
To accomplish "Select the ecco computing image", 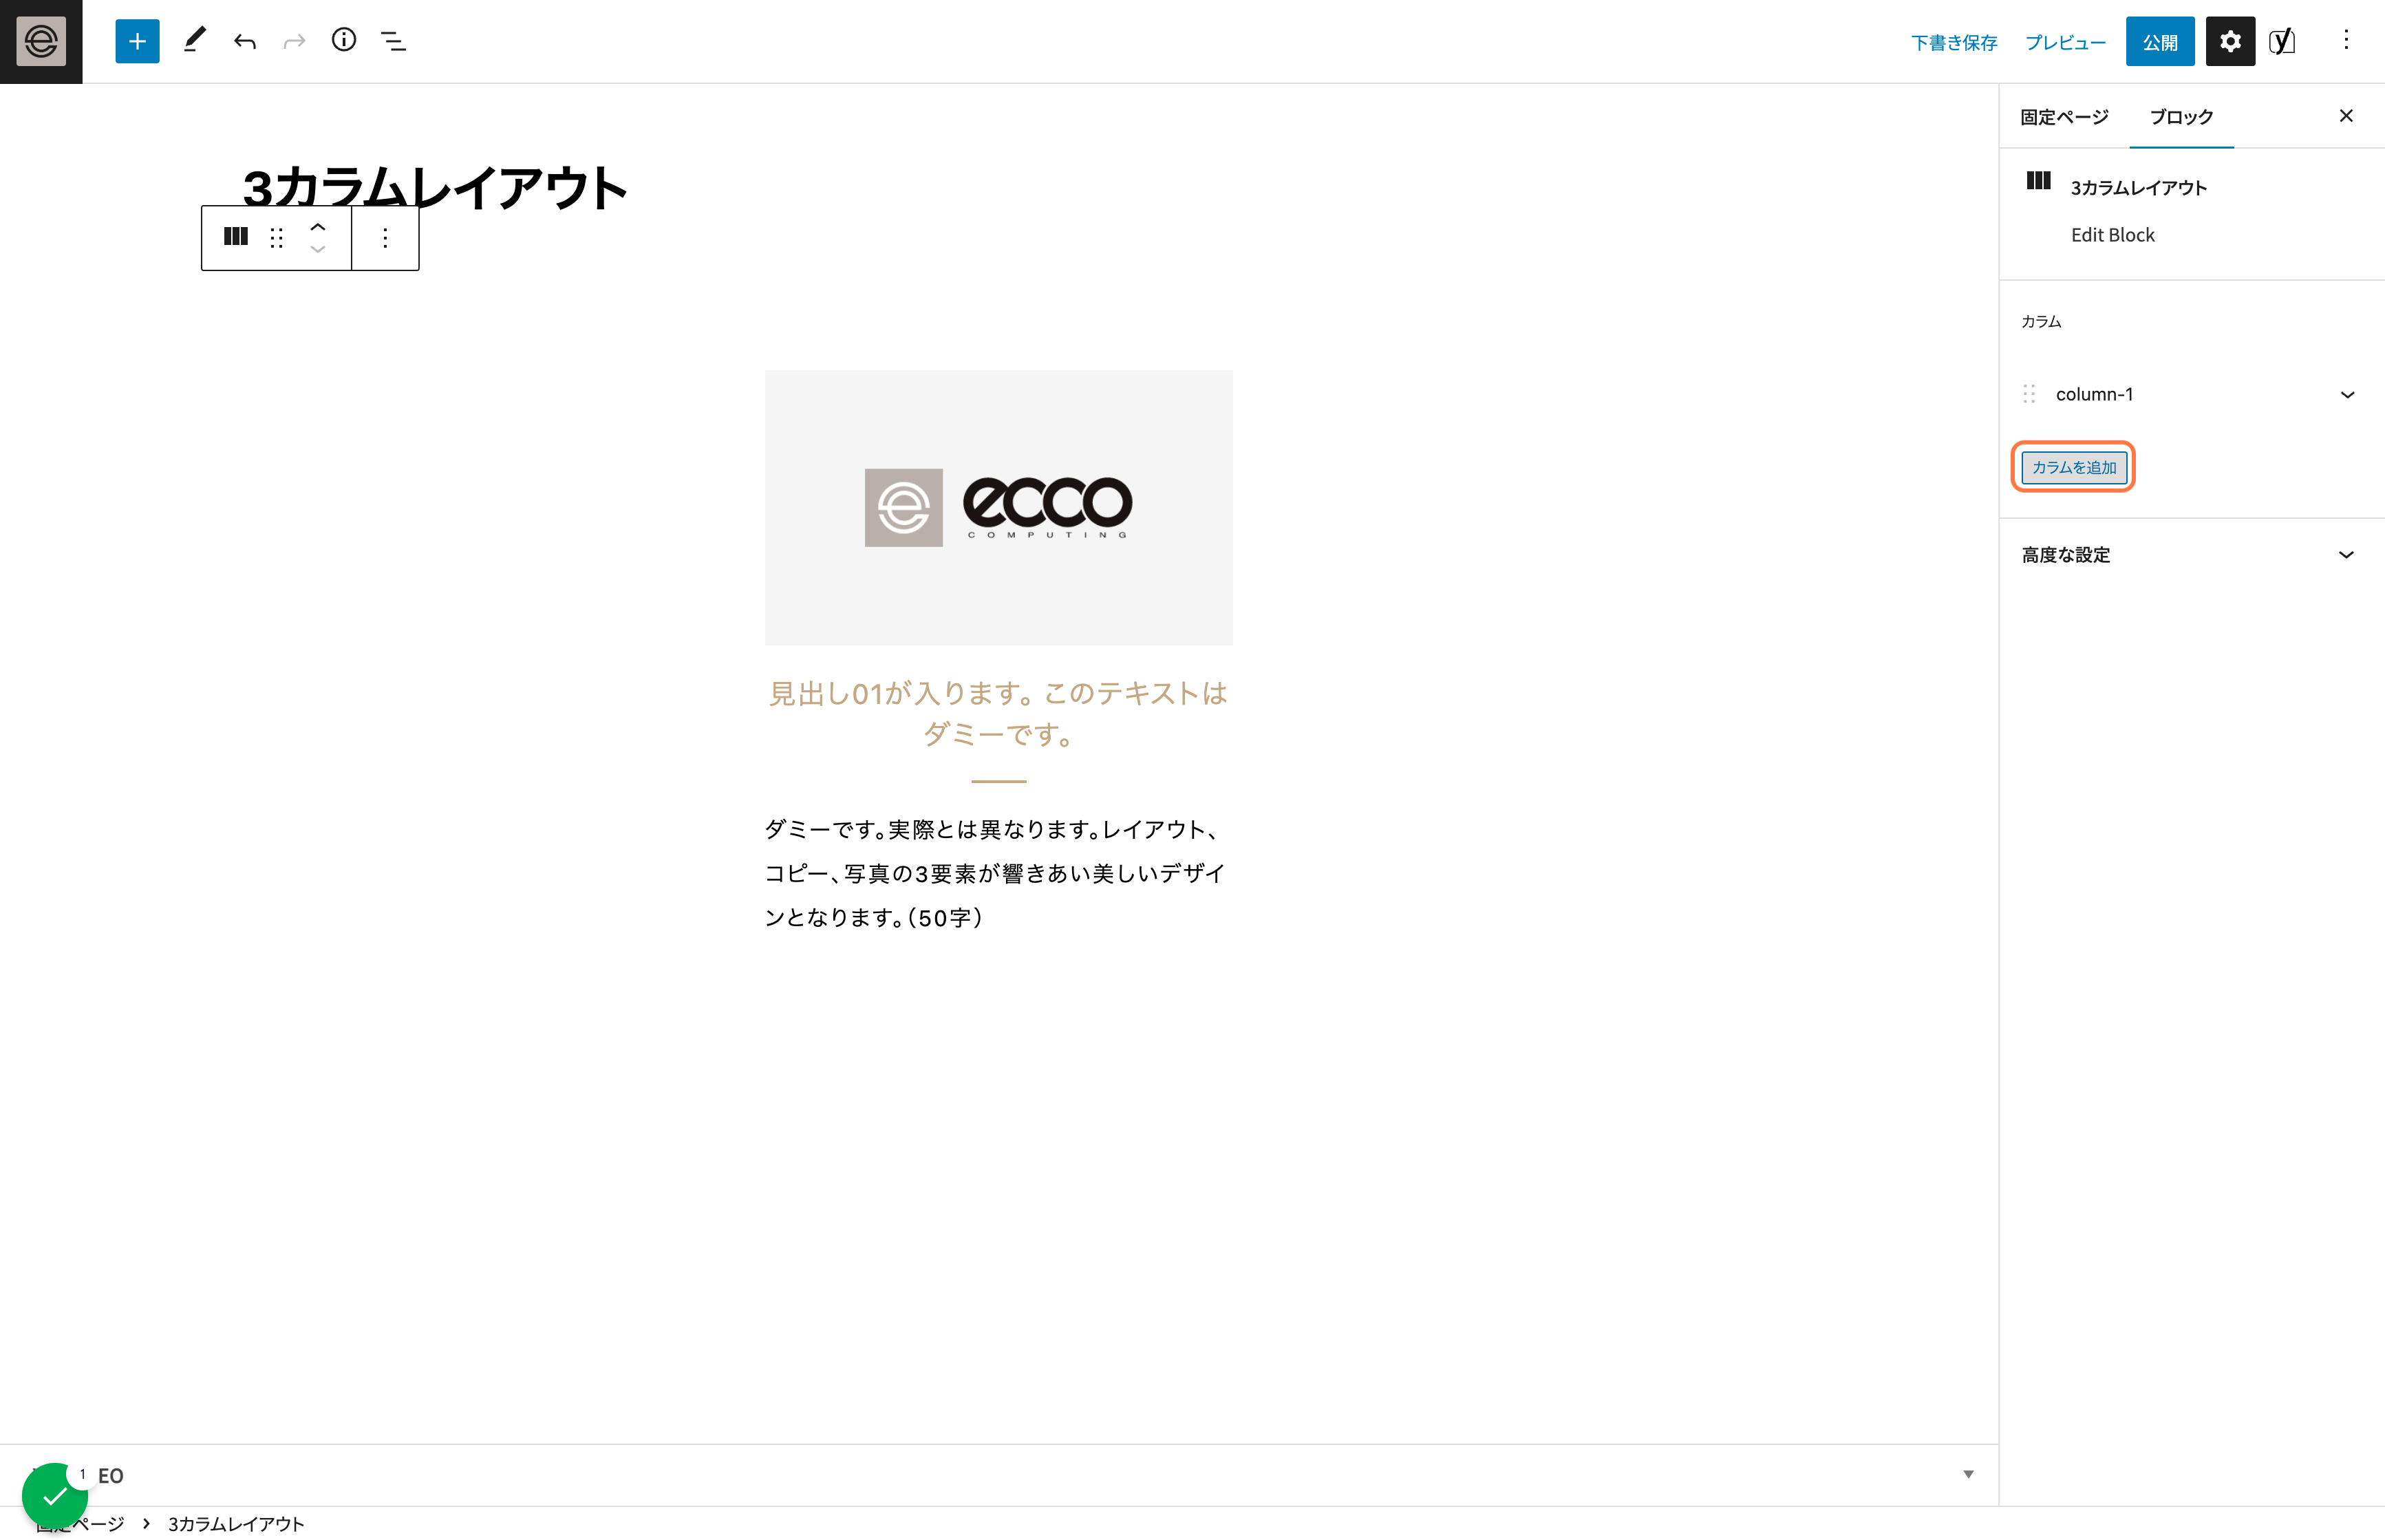I will 999,507.
